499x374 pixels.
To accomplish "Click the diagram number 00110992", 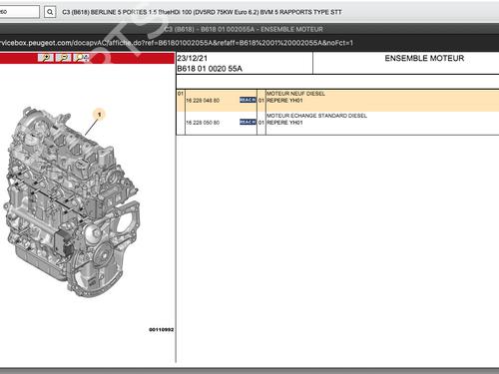I will pyautogui.click(x=162, y=329).
